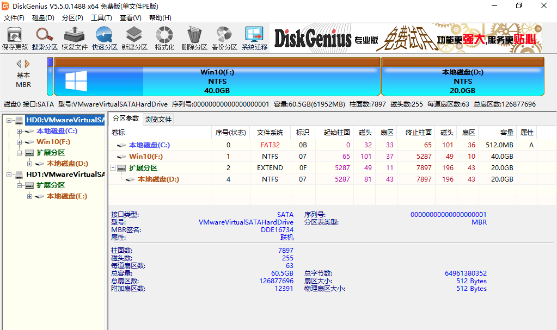Expand 本地磁盘(E:) tree node

coord(29,197)
